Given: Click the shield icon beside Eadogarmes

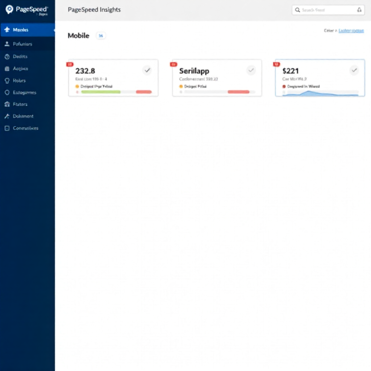Looking at the screenshot, I should 7,92.
